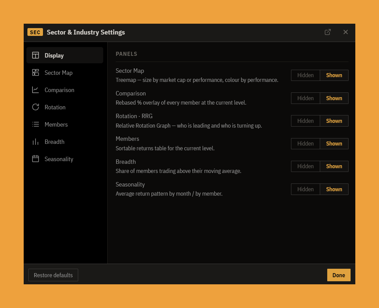This screenshot has width=379, height=308.
Task: Click the 'Treemap — size by market cap' description
Action: (197, 80)
